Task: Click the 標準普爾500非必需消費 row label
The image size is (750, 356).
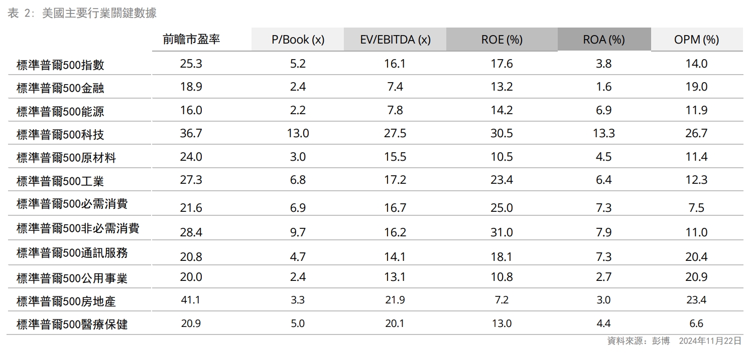Action: pyautogui.click(x=78, y=229)
